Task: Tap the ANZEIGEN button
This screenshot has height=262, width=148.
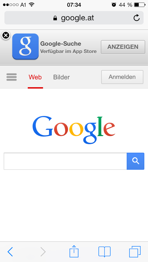Action: point(123,47)
